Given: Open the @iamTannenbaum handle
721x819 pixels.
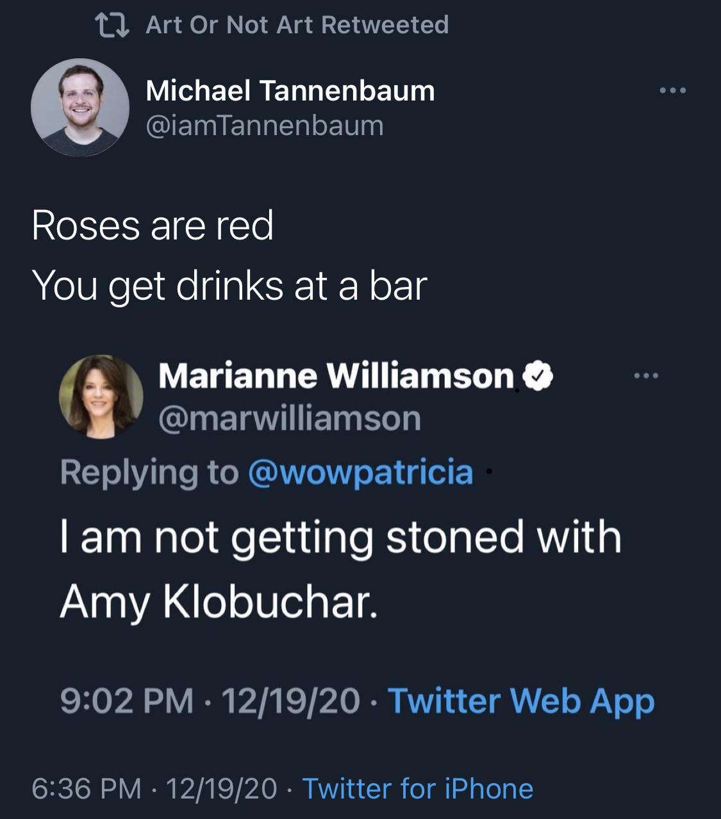Looking at the screenshot, I should (265, 126).
